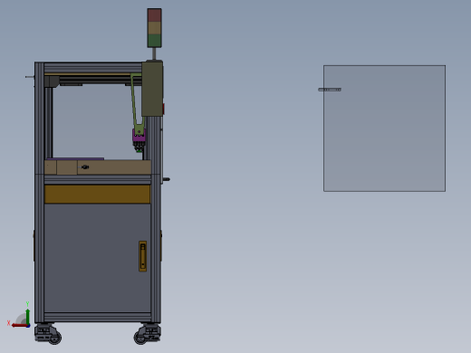Image resolution: width=471 pixels, height=353 pixels.
Task: Click the yellow cabinet door handle
Action: (x=143, y=256)
